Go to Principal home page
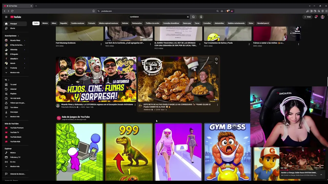This screenshot has width=328, height=184. (15, 24)
